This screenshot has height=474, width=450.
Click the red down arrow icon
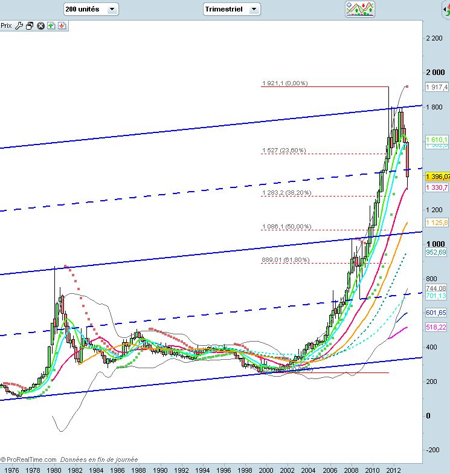(x=62, y=25)
